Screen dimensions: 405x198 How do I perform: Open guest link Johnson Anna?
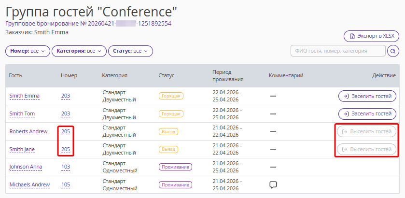point(26,167)
